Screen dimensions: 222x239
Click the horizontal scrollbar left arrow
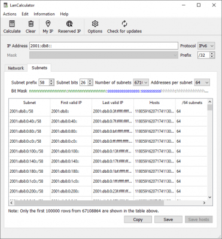[x=11, y=203]
